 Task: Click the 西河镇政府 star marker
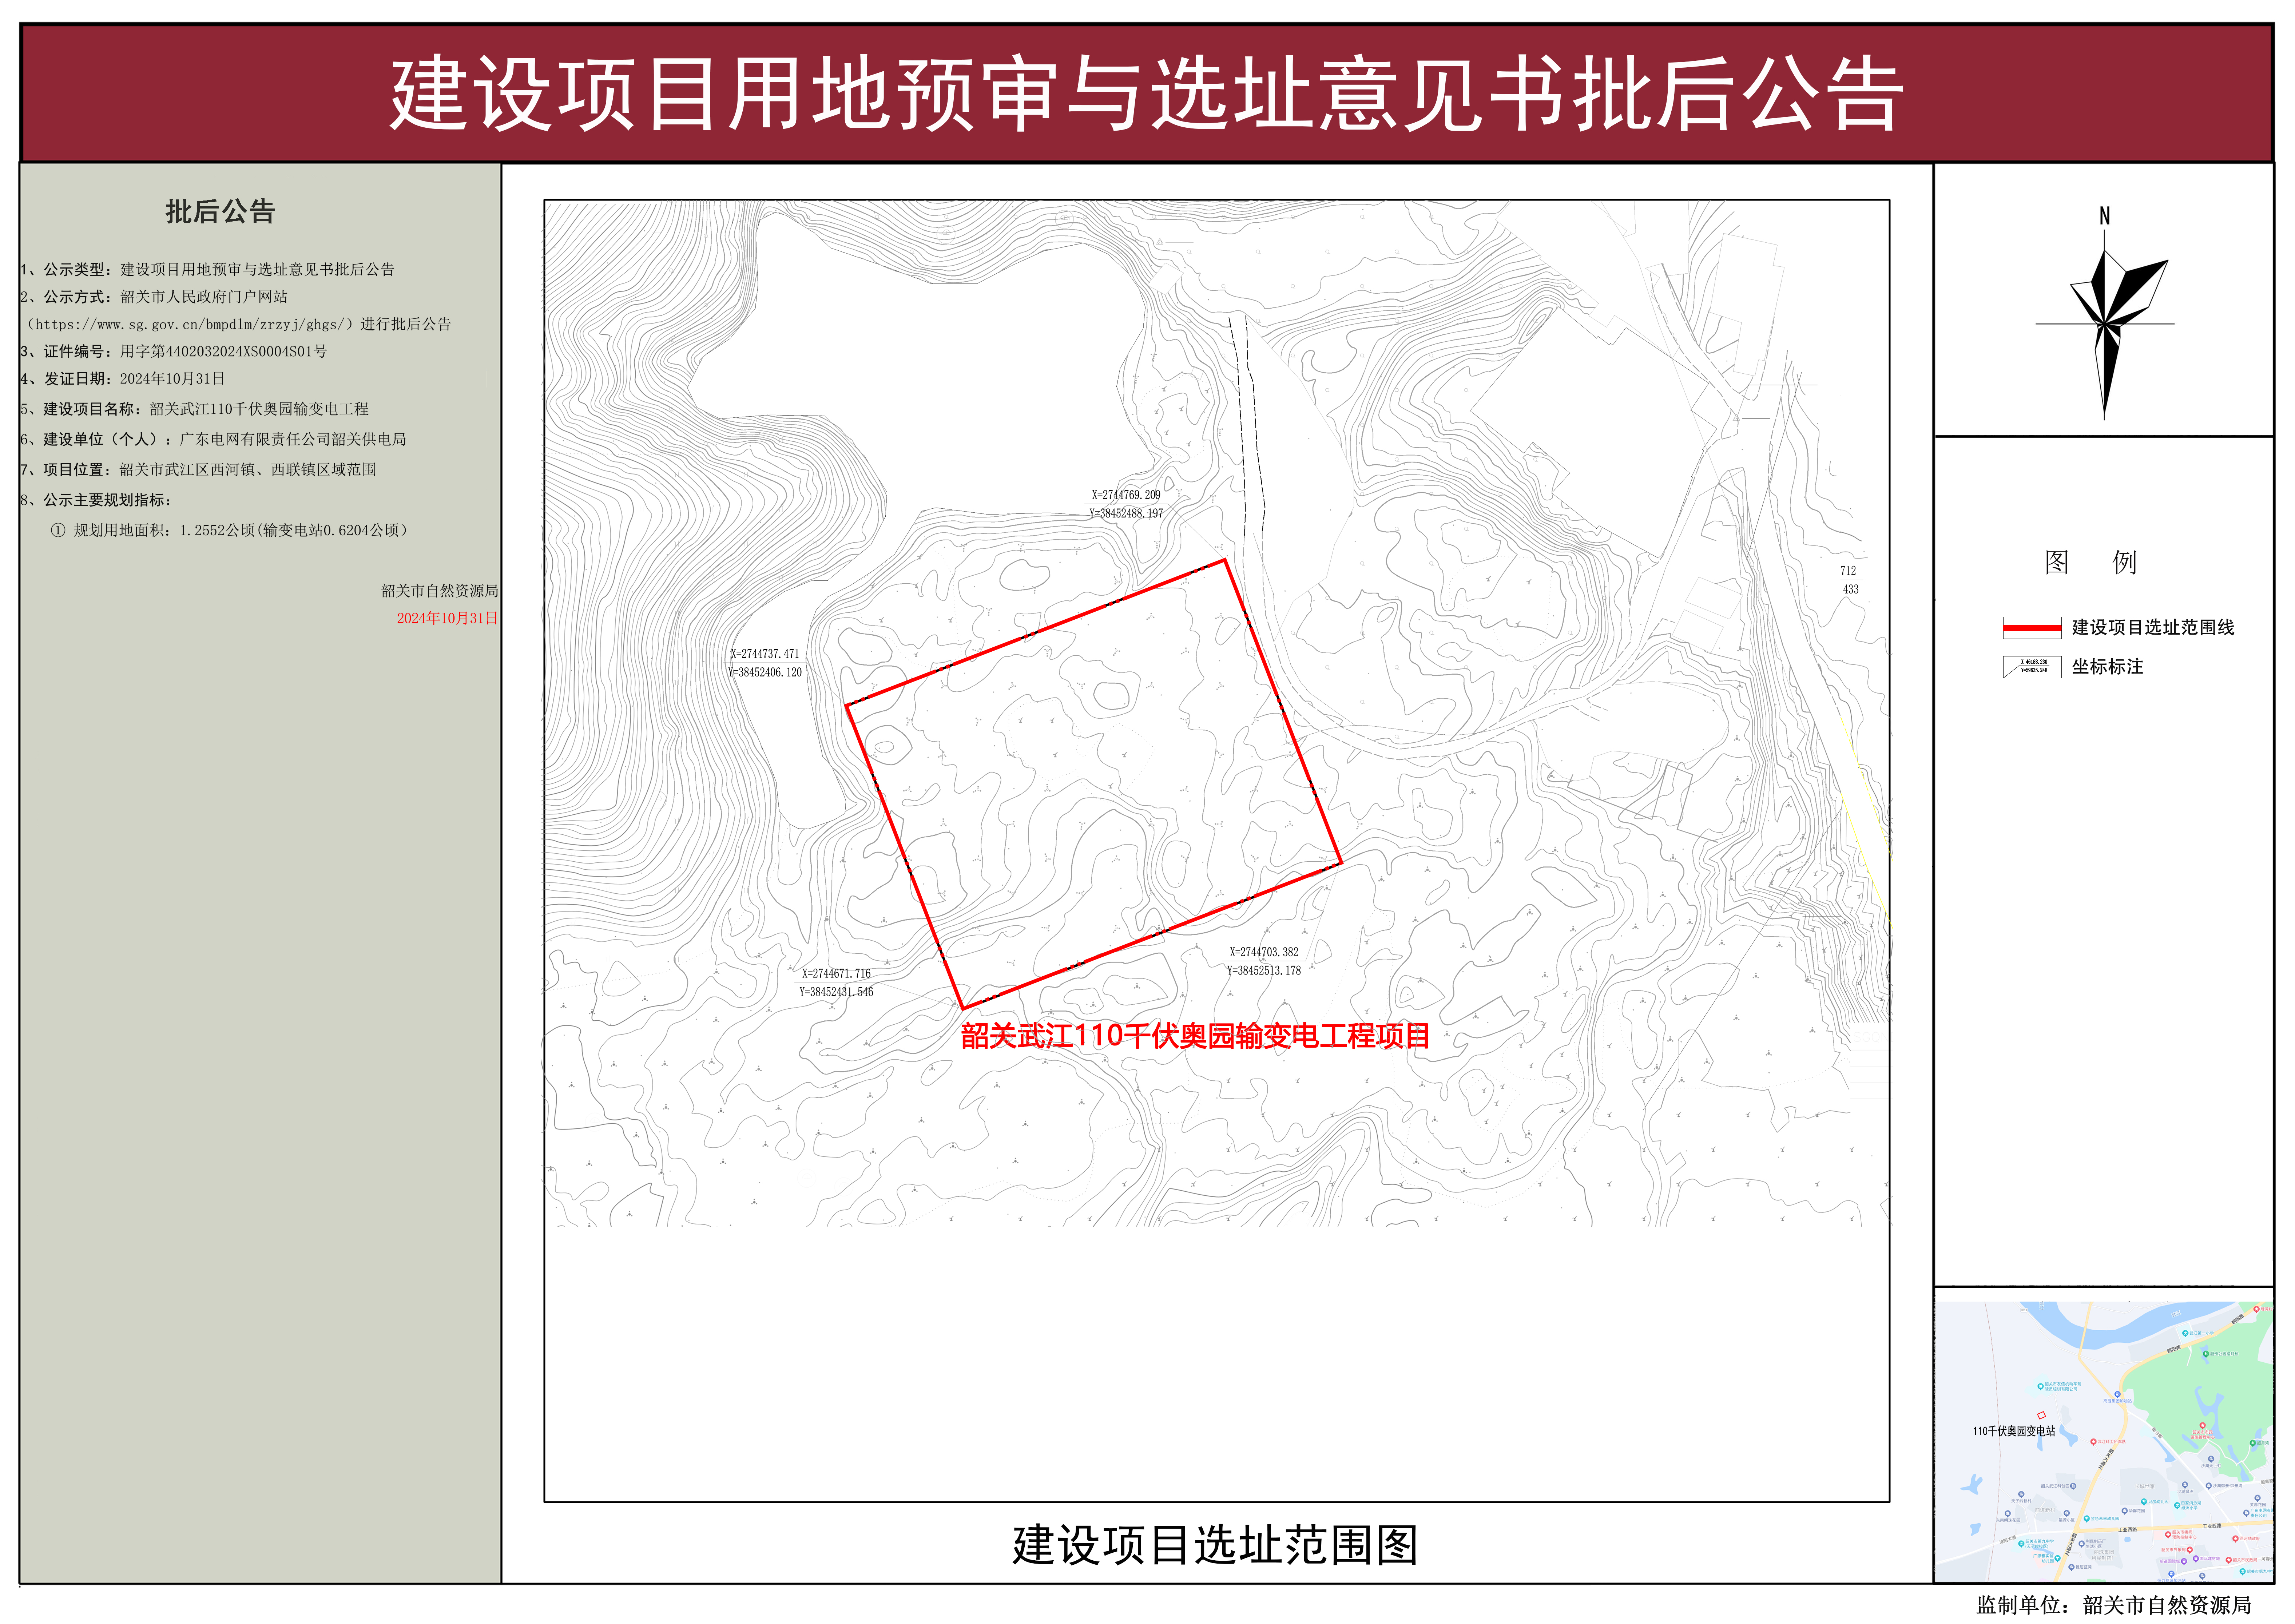[2236, 1539]
